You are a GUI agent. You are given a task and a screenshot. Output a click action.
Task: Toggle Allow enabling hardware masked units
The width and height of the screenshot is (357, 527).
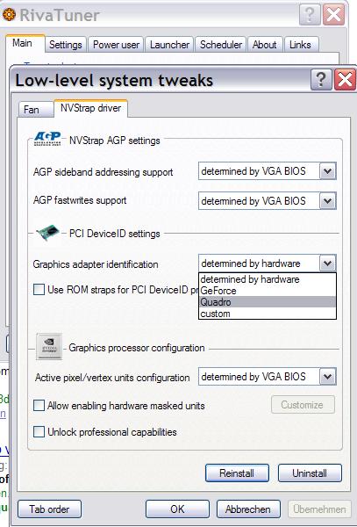[x=39, y=405]
